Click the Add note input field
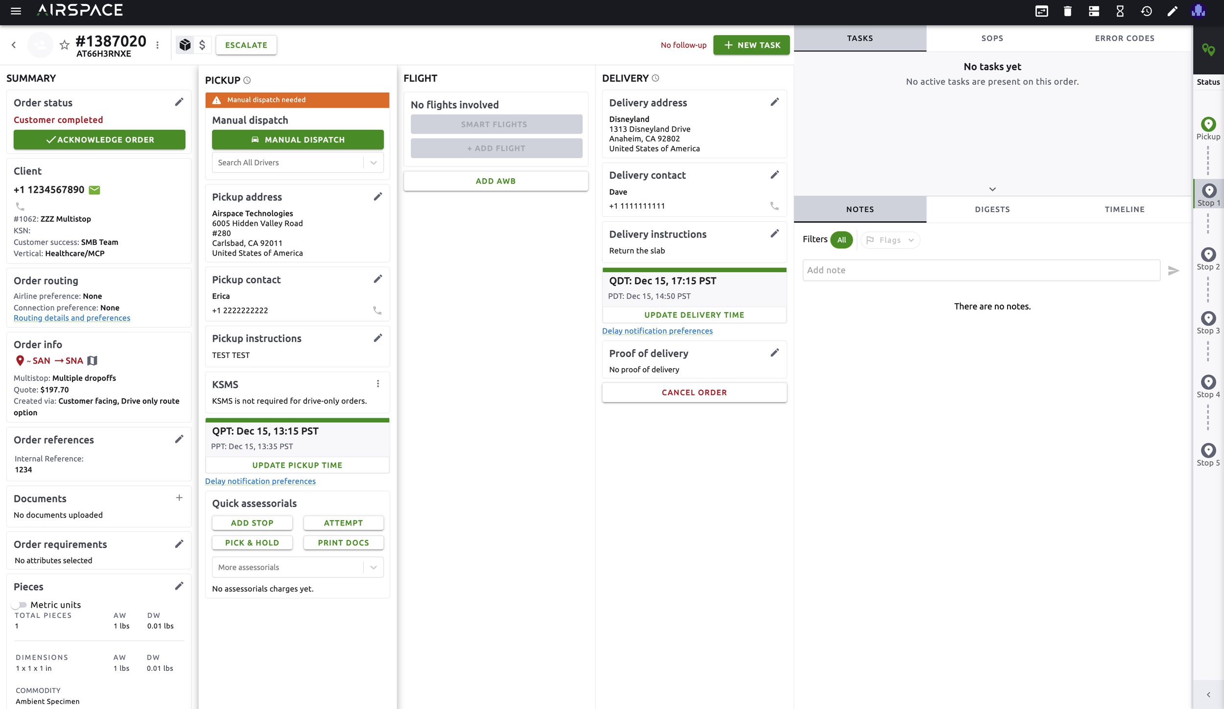Viewport: 1224px width, 709px height. point(981,270)
